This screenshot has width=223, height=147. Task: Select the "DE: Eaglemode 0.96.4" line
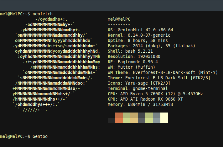pyautogui.click(x=133, y=62)
